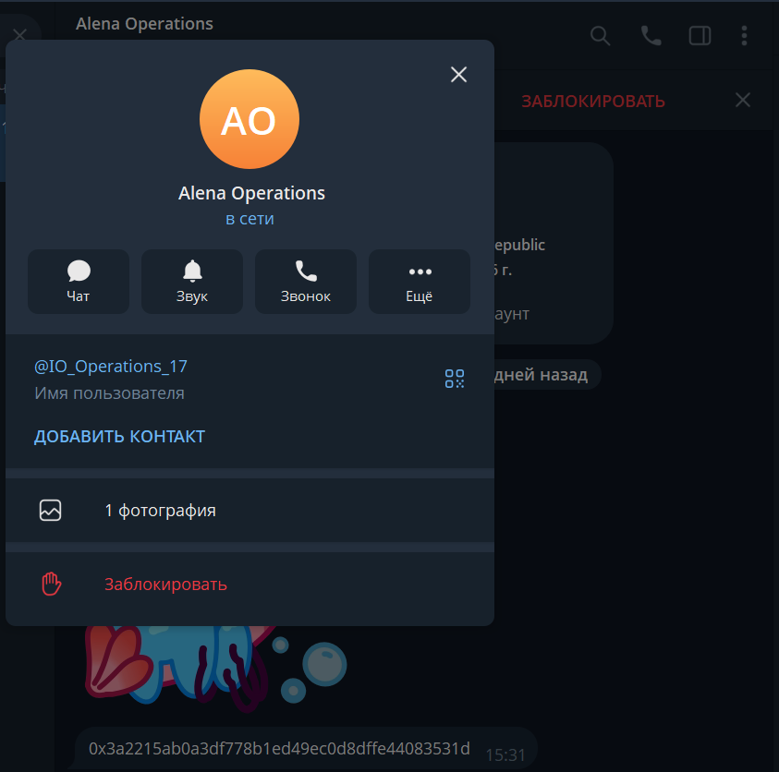Click ЗАБЛОКИРОВАТЬ in the top bar

tap(593, 102)
